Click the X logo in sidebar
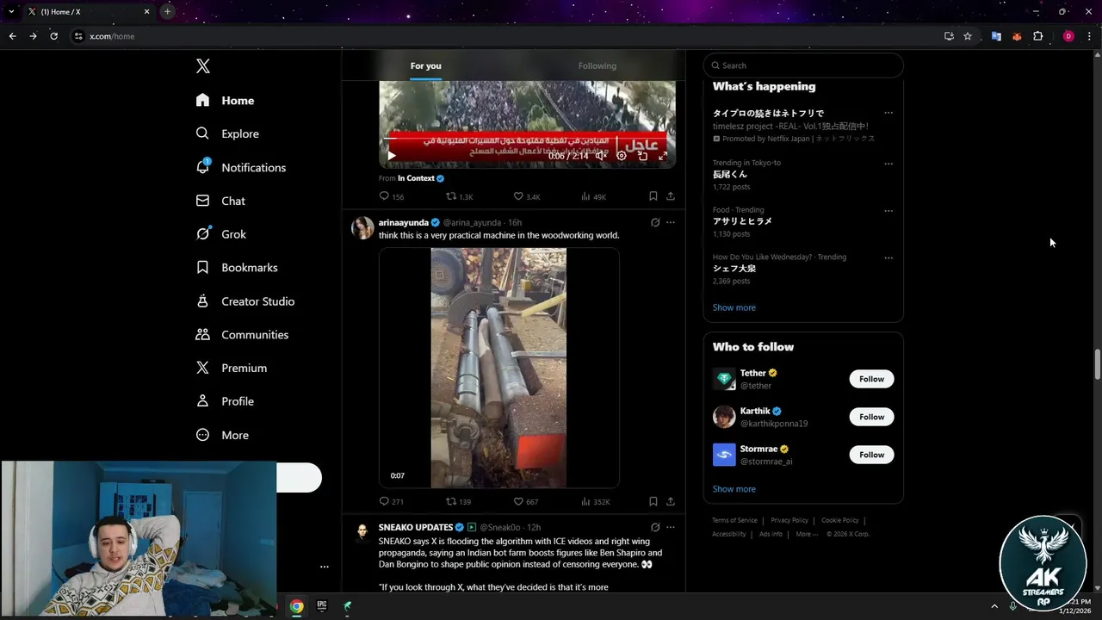The image size is (1102, 620). tap(203, 66)
